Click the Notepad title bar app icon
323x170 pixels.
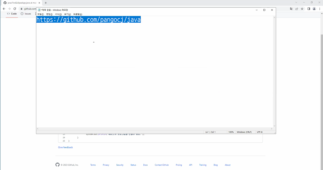[x=39, y=10]
